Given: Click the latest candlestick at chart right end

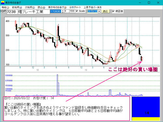Looking at the screenshot, I should [142, 59].
